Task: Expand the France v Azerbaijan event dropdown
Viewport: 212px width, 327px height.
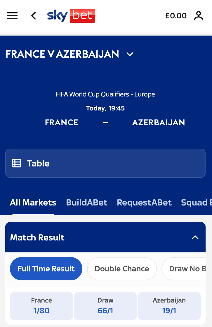Action: click(x=130, y=54)
